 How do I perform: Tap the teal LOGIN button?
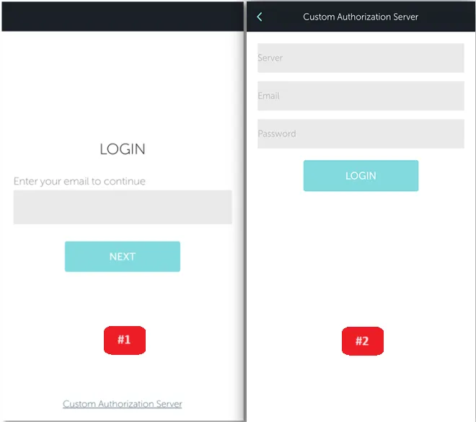pyautogui.click(x=361, y=176)
